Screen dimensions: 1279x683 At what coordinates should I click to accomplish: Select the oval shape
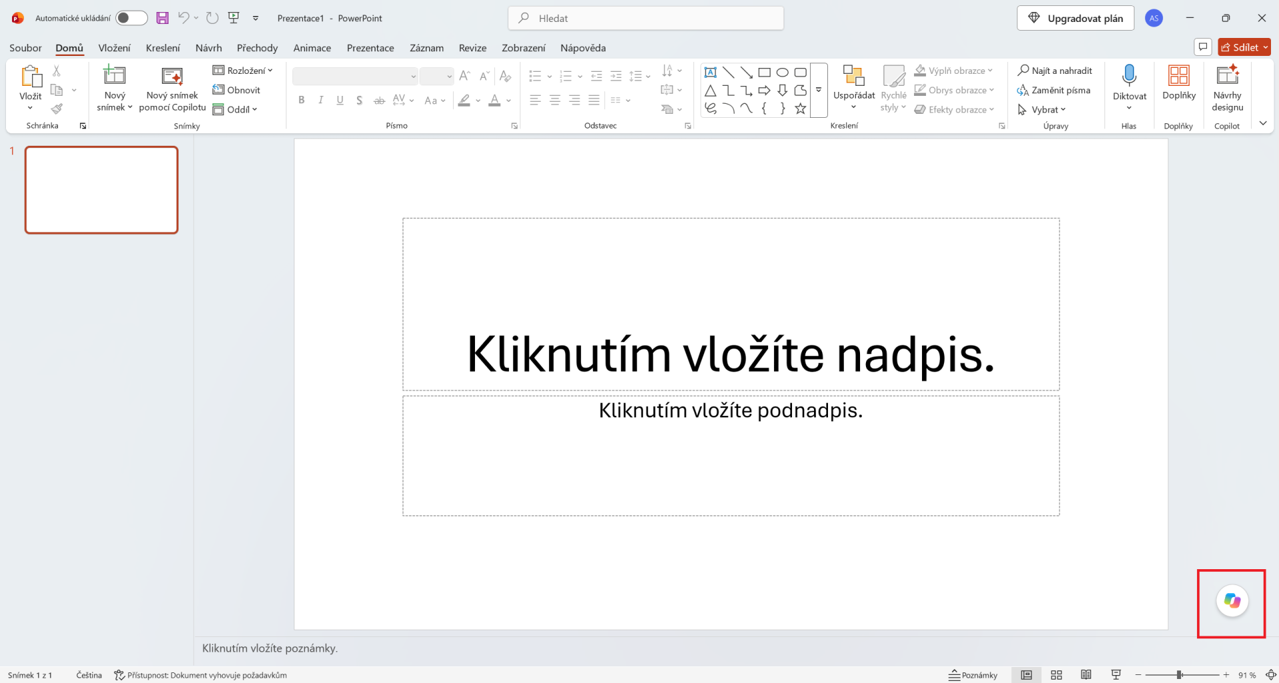[x=783, y=72]
